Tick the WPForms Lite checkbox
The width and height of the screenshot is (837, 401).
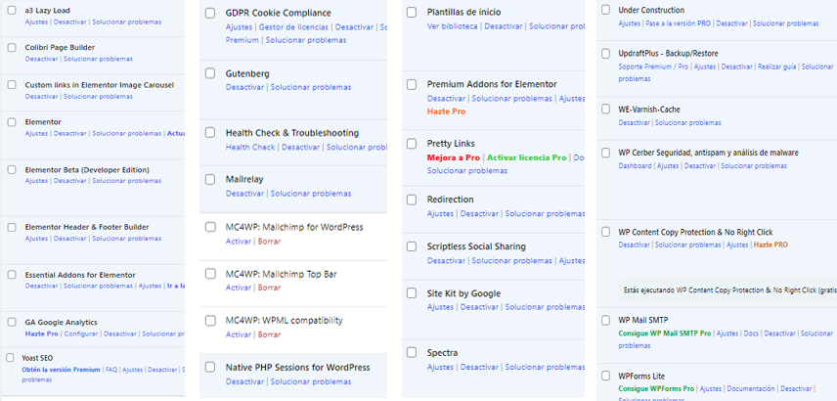606,376
